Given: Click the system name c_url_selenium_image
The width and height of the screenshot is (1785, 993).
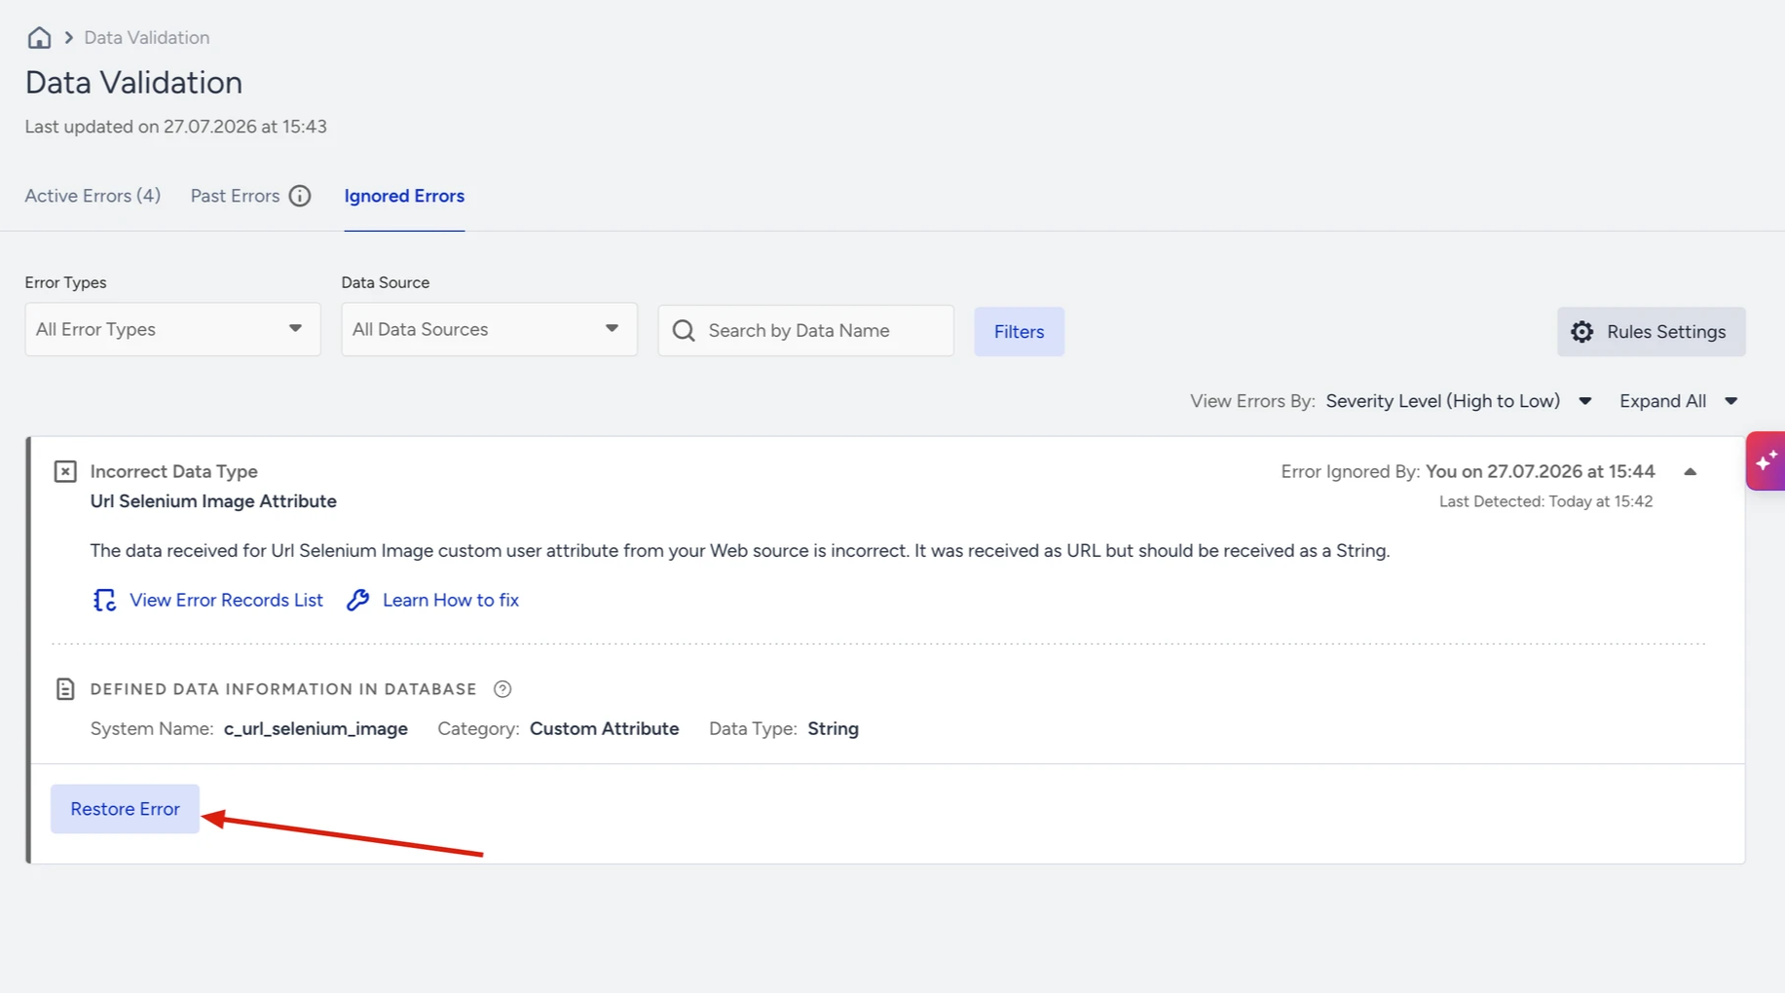Looking at the screenshot, I should tap(316, 729).
